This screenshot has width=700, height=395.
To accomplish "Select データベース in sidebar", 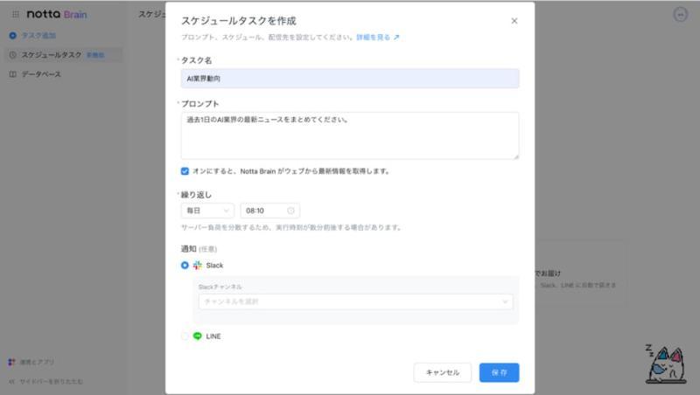I will pos(41,74).
